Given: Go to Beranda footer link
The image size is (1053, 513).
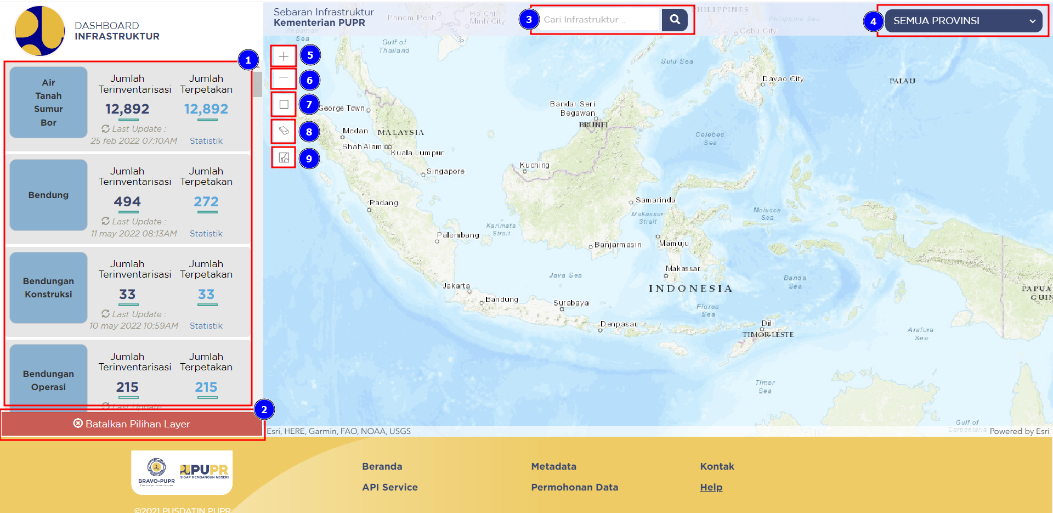Looking at the screenshot, I should click(x=382, y=466).
